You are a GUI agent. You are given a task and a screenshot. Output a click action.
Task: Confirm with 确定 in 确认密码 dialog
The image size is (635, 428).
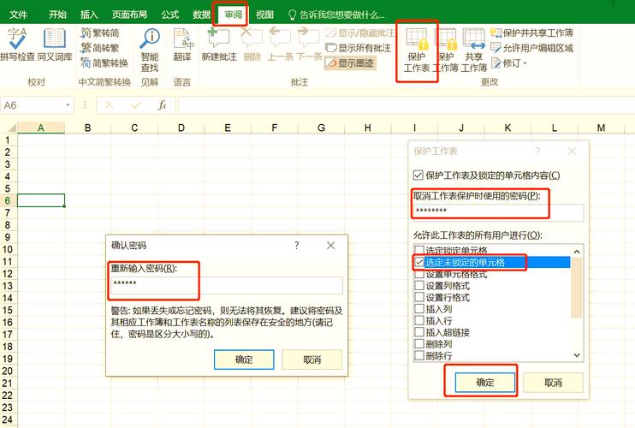click(x=244, y=360)
